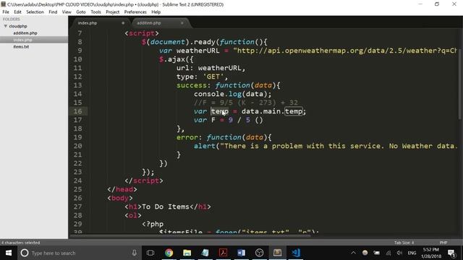Click the unsaved dot on index.php tab
Image resolution: width=463 pixels, height=260 pixels.
coord(123,23)
